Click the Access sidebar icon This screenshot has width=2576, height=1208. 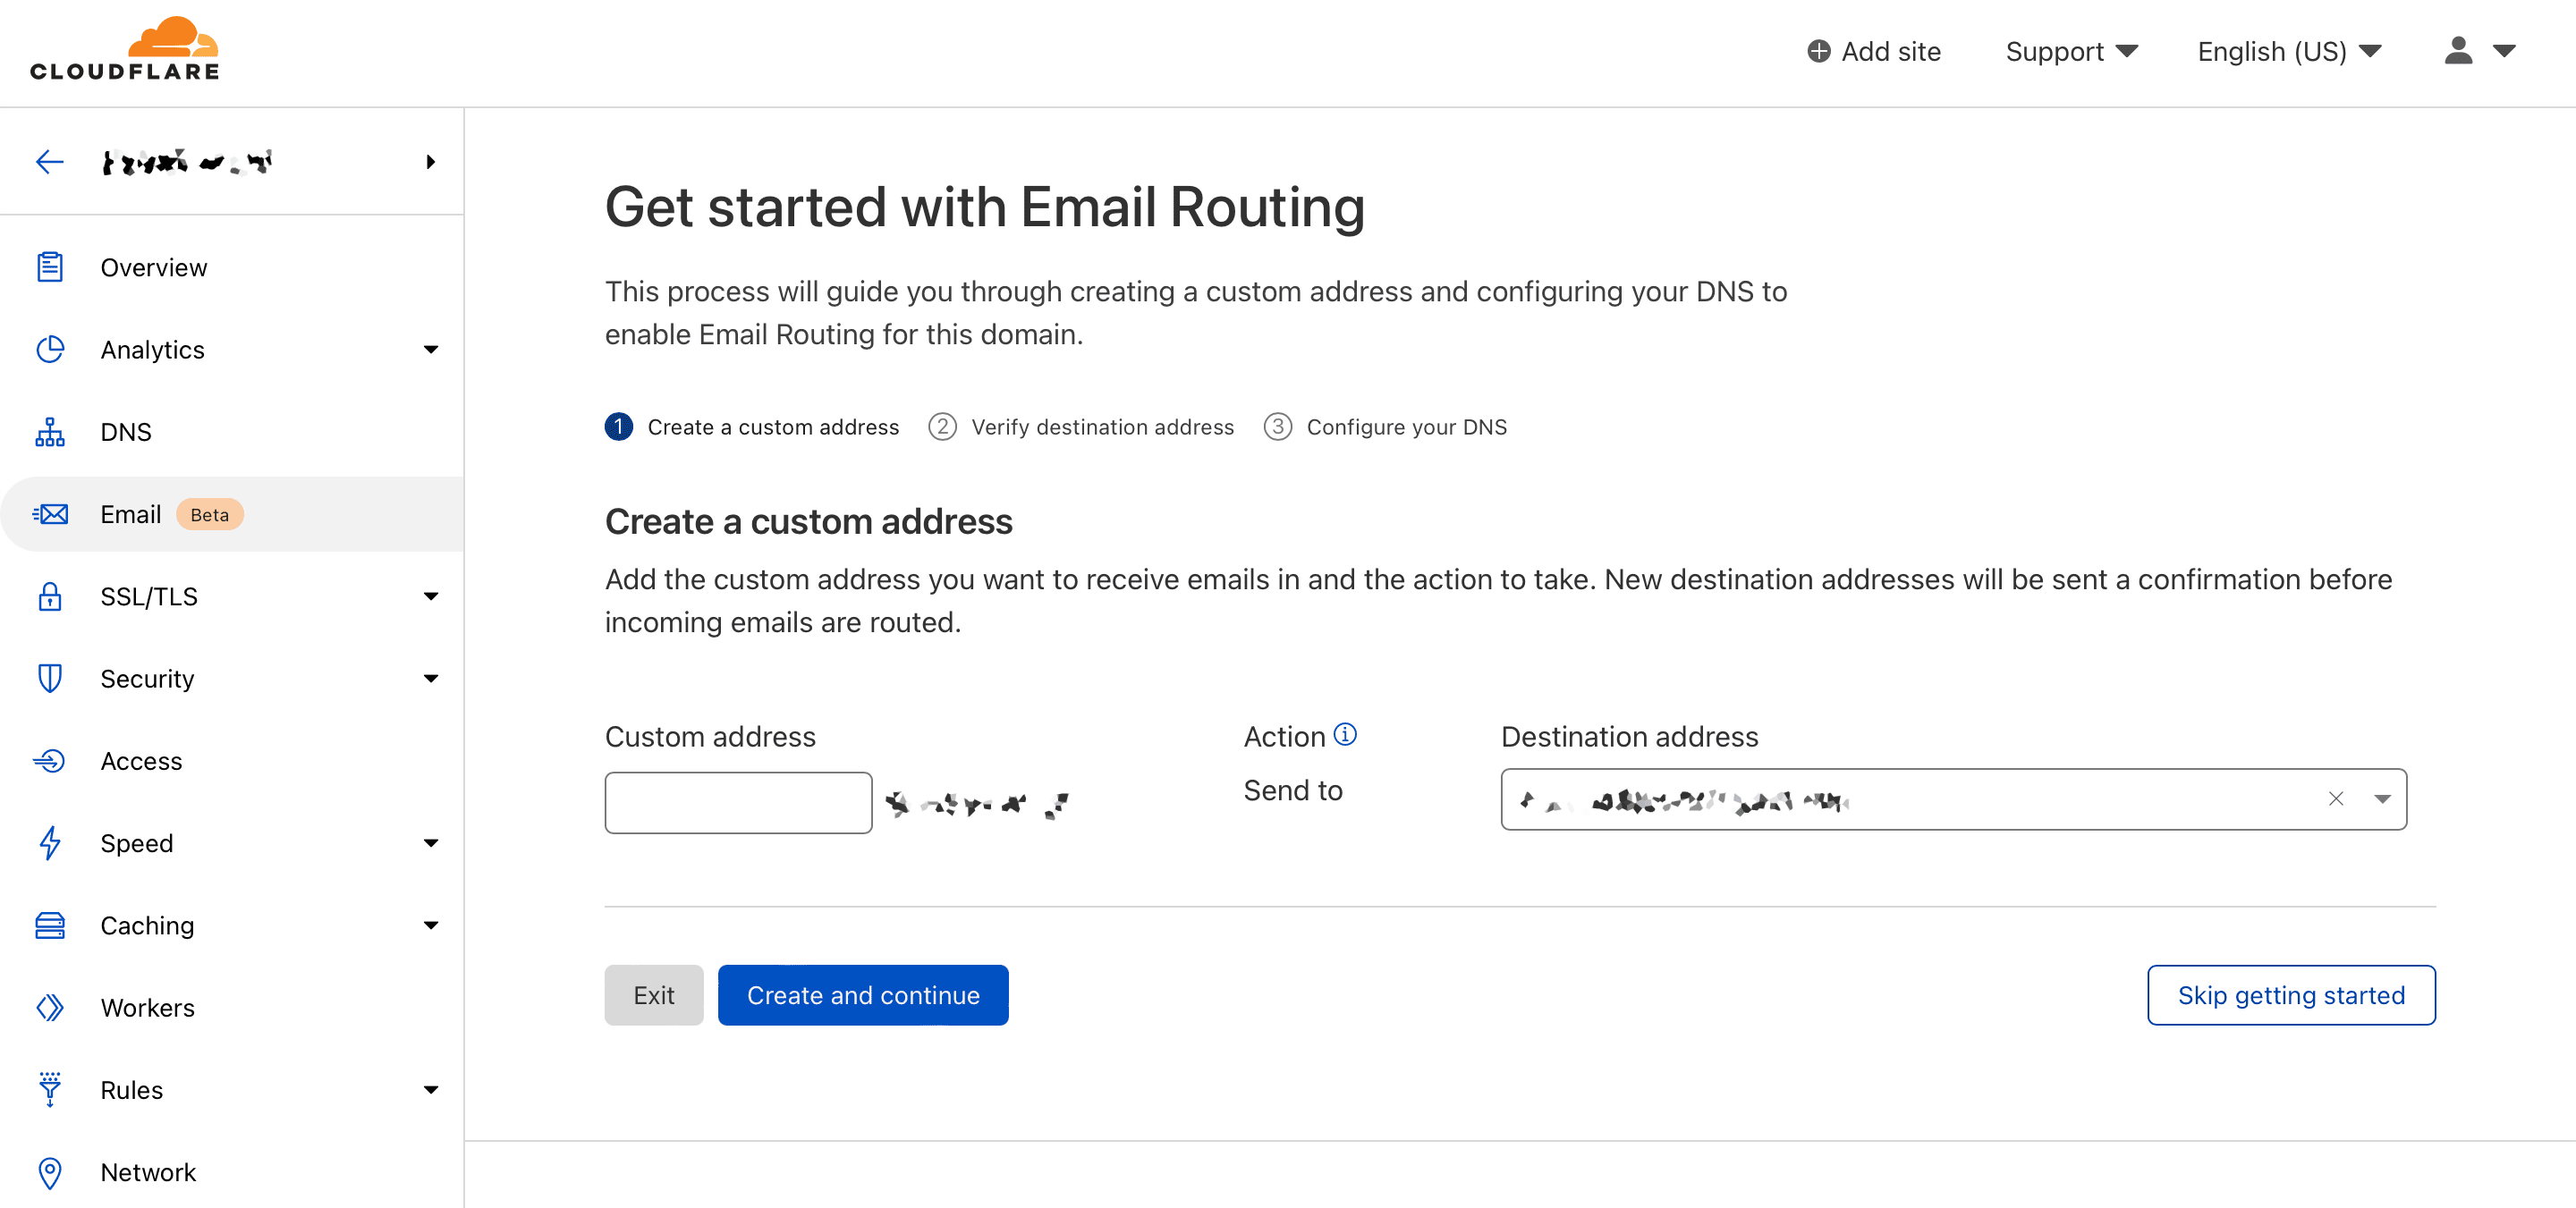click(50, 761)
